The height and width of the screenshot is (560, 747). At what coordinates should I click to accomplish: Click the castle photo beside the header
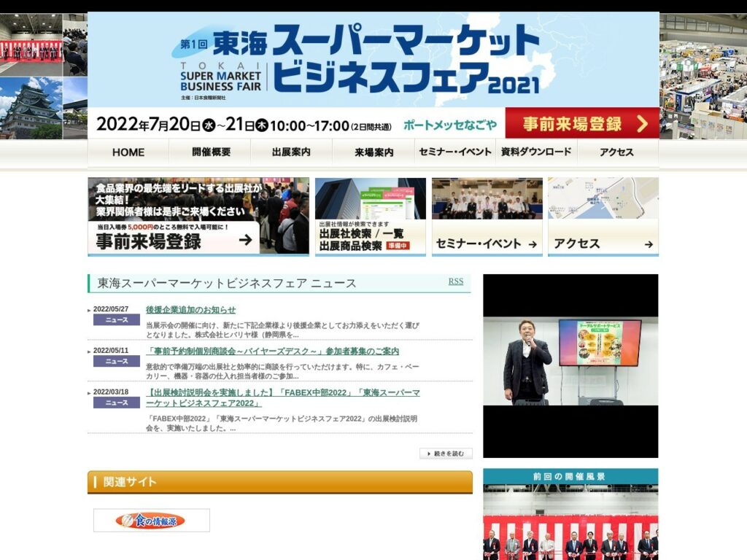coord(31,108)
